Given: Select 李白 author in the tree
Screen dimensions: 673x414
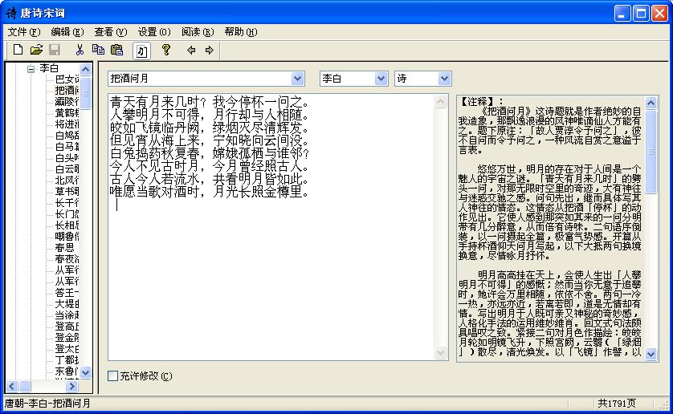Looking at the screenshot, I should click(x=49, y=69).
